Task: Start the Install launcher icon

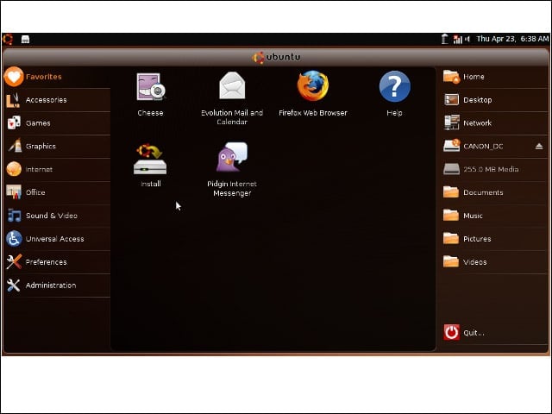Action: pos(150,159)
